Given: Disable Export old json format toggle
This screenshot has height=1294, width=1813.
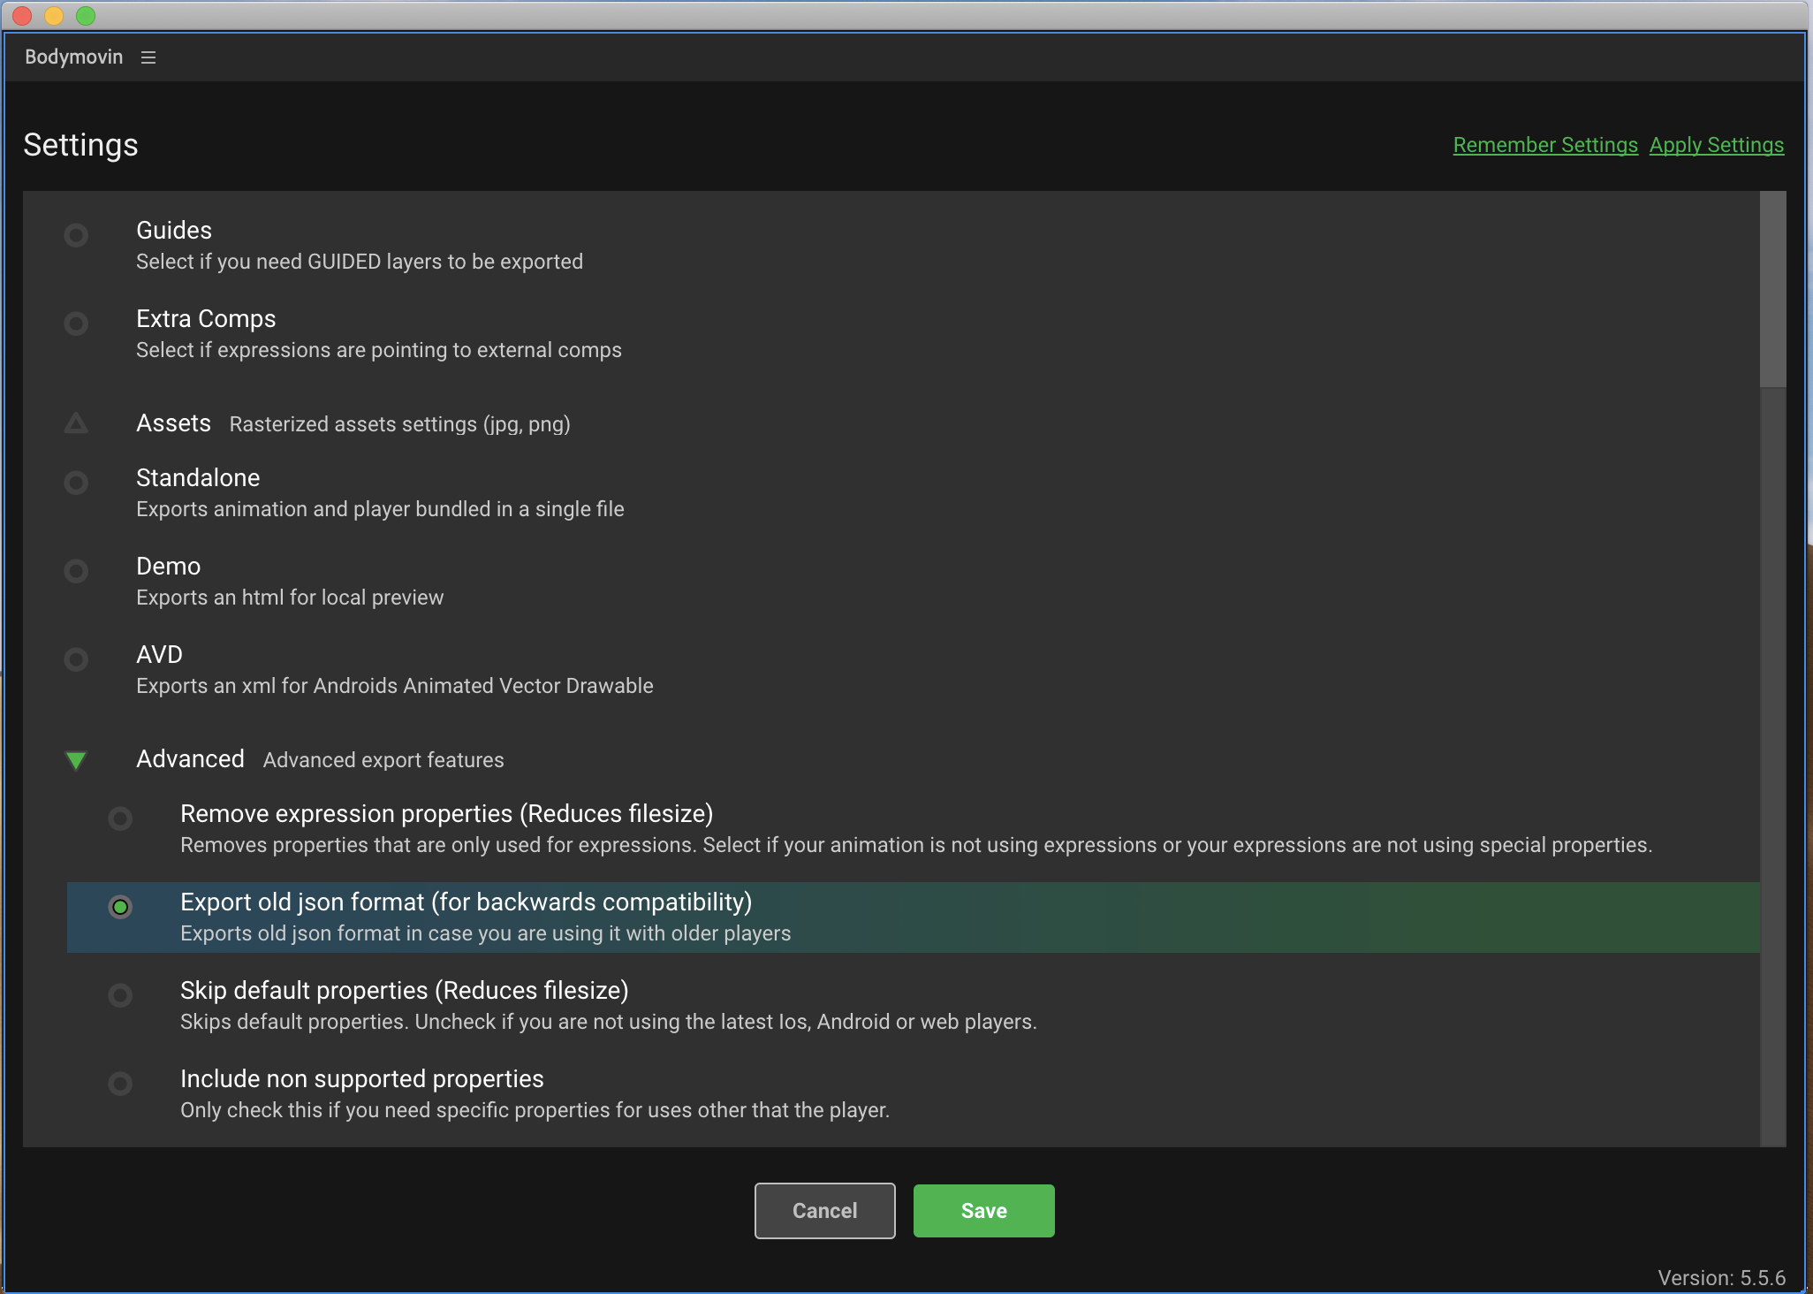Looking at the screenshot, I should click(x=120, y=907).
